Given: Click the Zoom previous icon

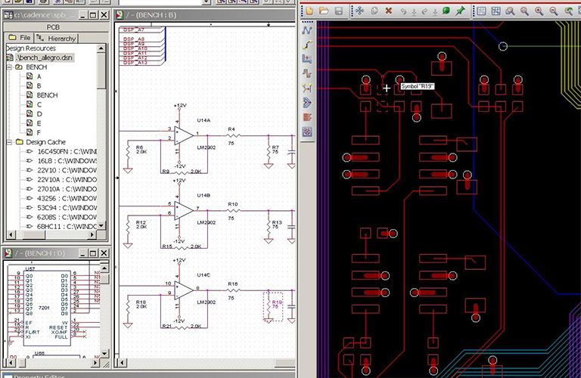Looking at the screenshot, I should pyautogui.click(x=569, y=11).
